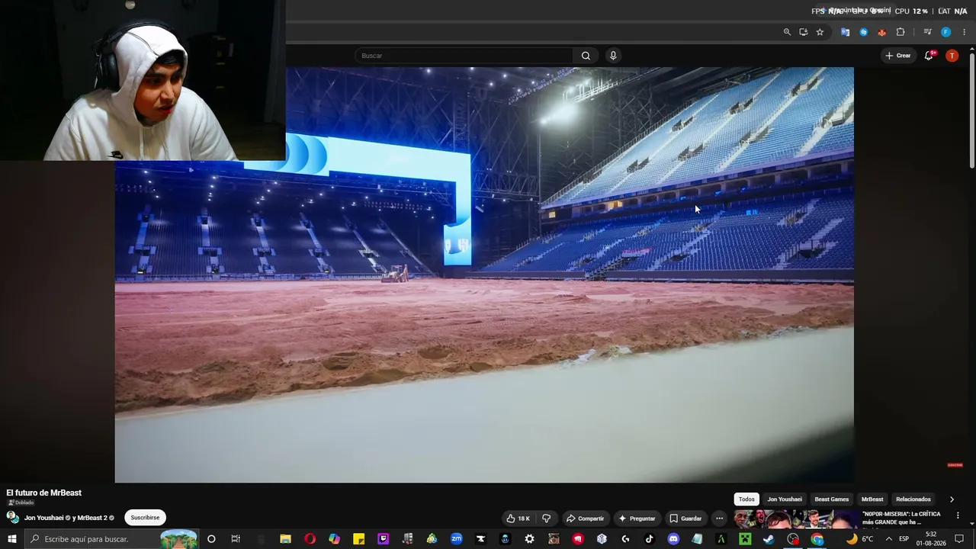Open Task View on taskbar
This screenshot has width=976, height=549.
236,539
